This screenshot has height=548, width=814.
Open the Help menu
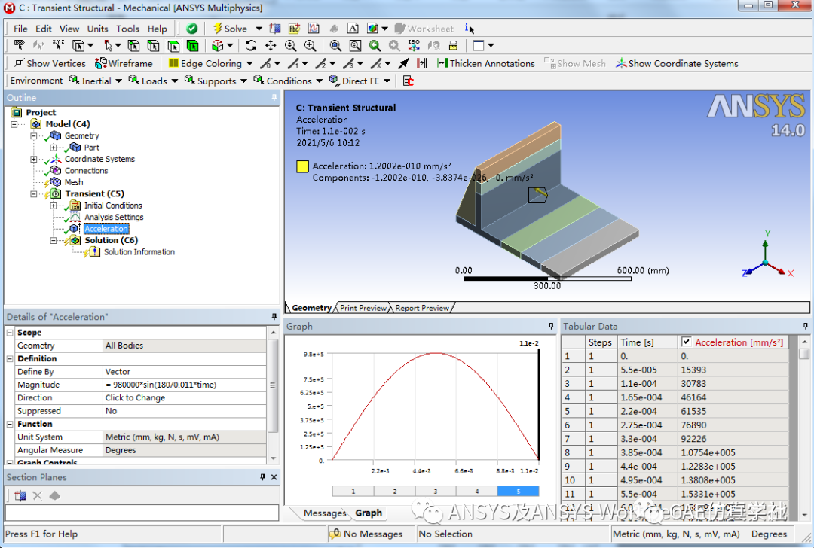pos(157,29)
